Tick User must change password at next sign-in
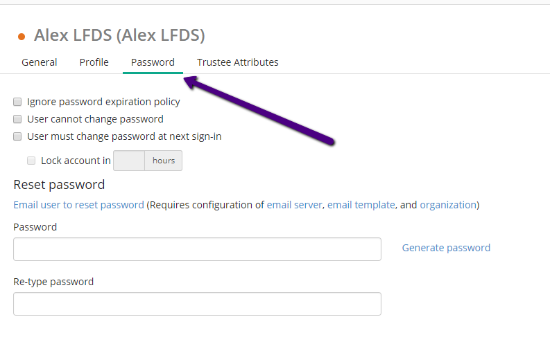Image resolution: width=550 pixels, height=362 pixels. pos(17,136)
